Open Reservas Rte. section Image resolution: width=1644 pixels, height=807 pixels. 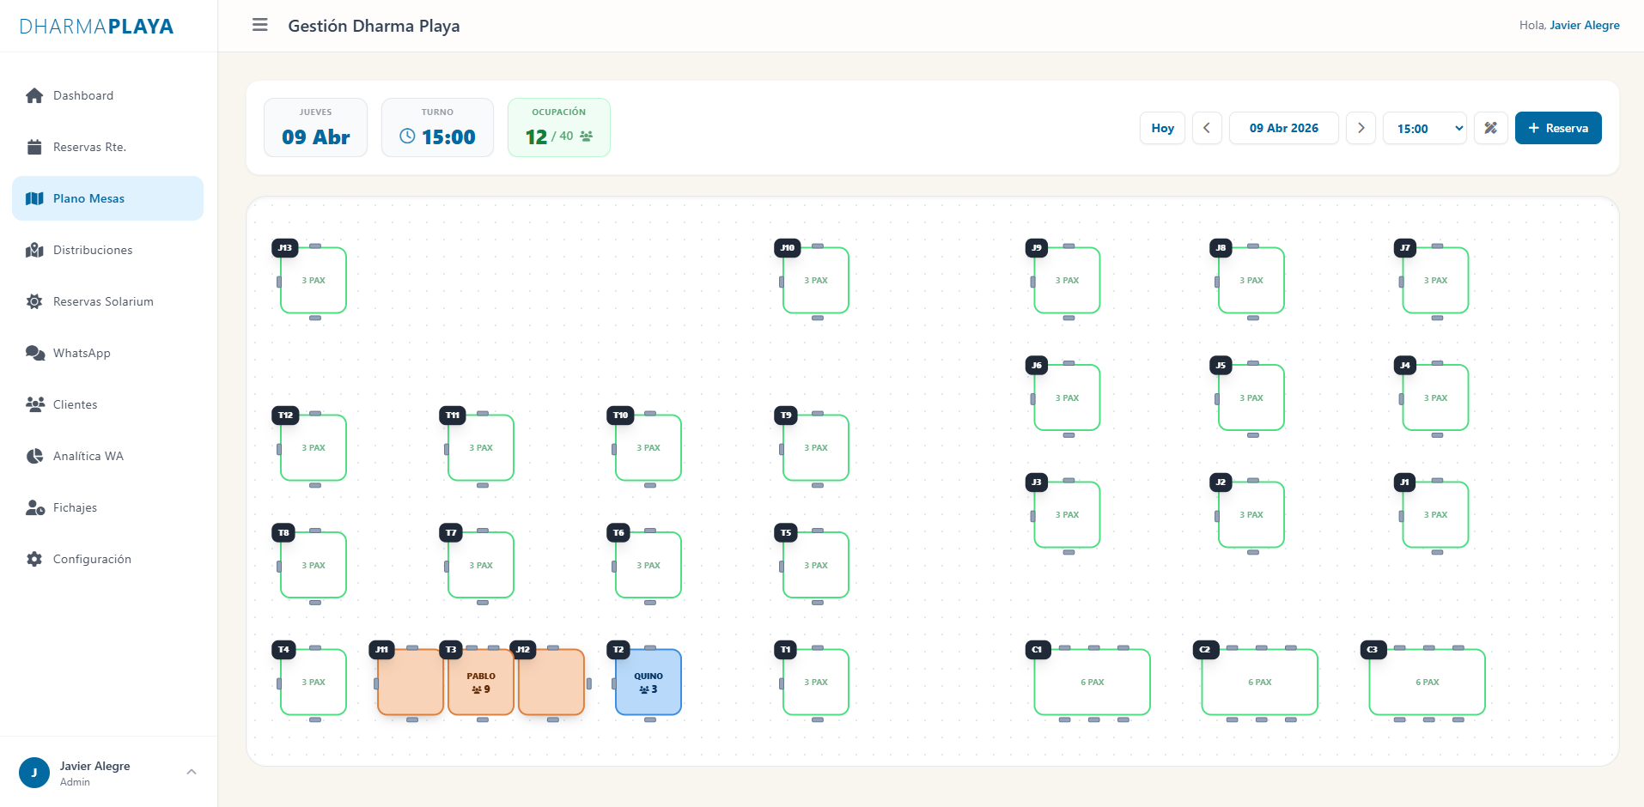coord(107,147)
